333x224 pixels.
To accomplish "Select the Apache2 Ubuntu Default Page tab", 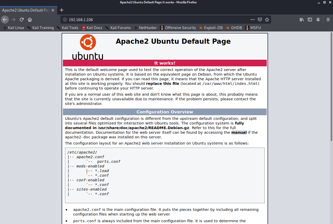I will tap(26, 11).
